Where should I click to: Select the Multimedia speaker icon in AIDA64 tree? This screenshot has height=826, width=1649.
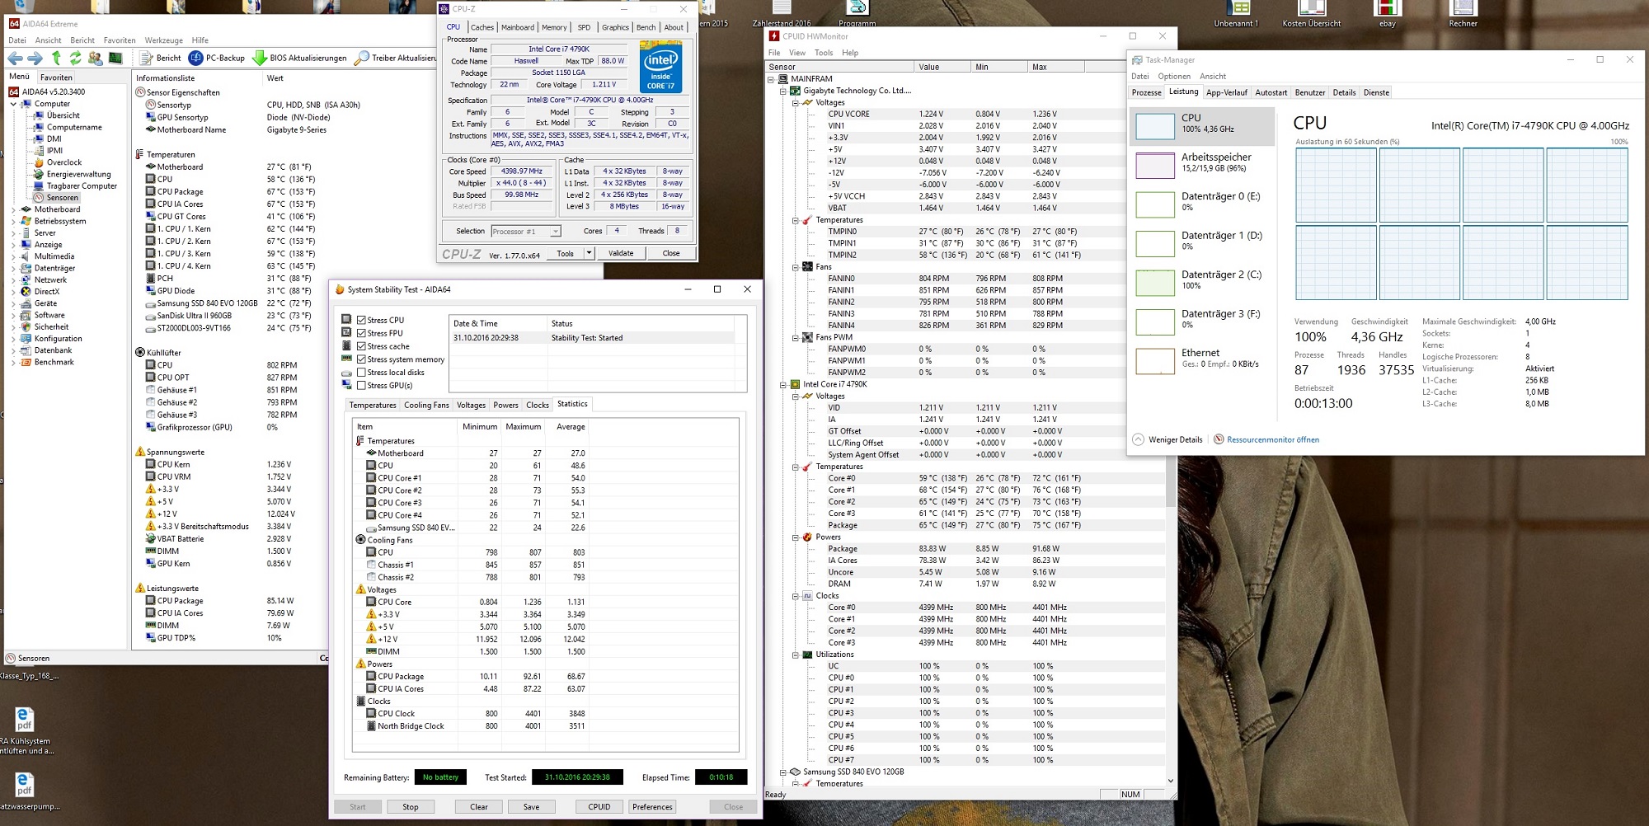click(x=26, y=256)
